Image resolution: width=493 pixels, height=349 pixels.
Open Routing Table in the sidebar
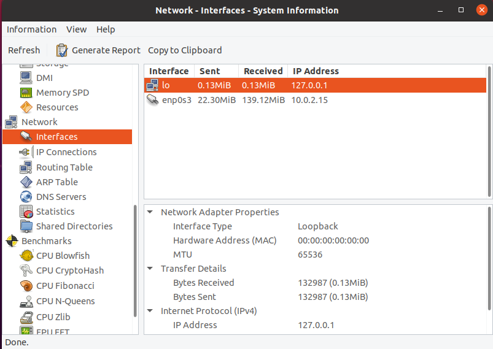click(64, 167)
